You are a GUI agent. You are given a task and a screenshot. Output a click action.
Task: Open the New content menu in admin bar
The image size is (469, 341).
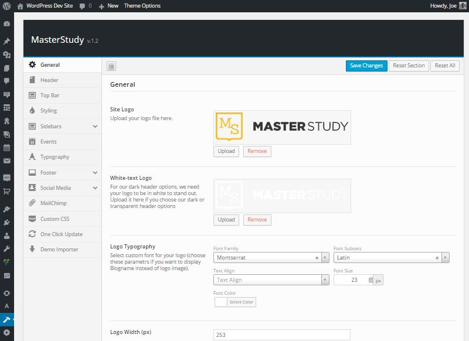[108, 6]
